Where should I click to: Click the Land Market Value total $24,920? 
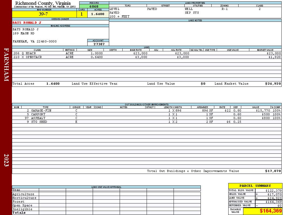click(x=273, y=84)
